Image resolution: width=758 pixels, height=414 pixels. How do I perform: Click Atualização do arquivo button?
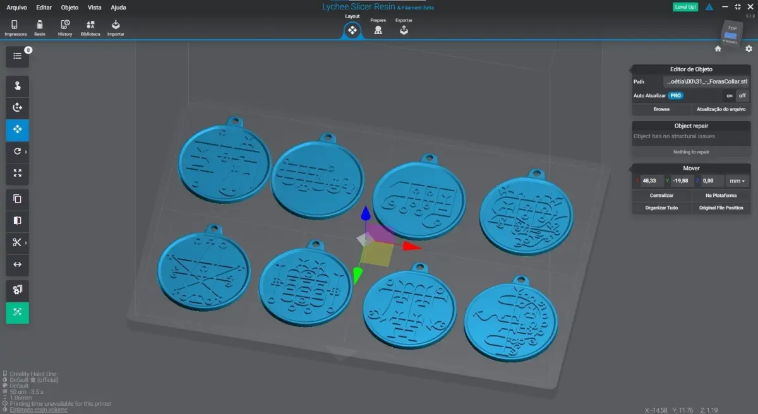coord(721,109)
